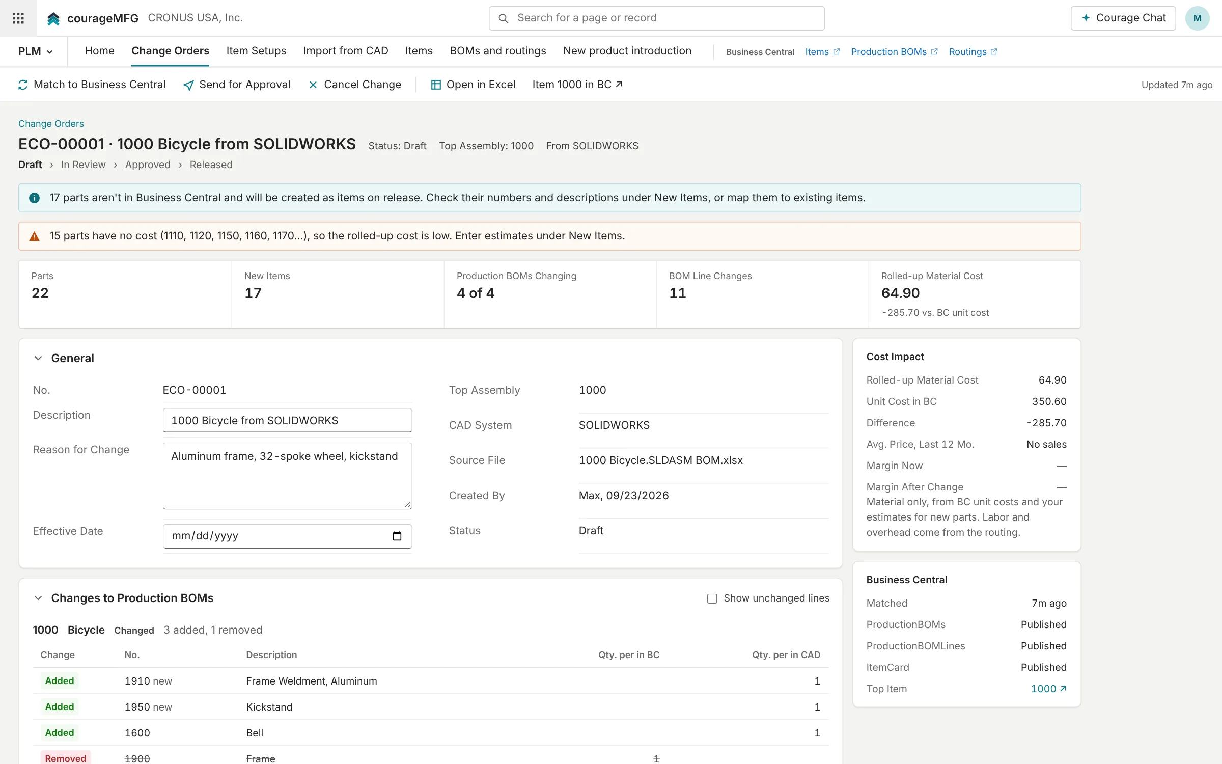Viewport: 1222px width, 764px height.
Task: Click Production BOMs Changing 4 of 4 card
Action: click(550, 294)
